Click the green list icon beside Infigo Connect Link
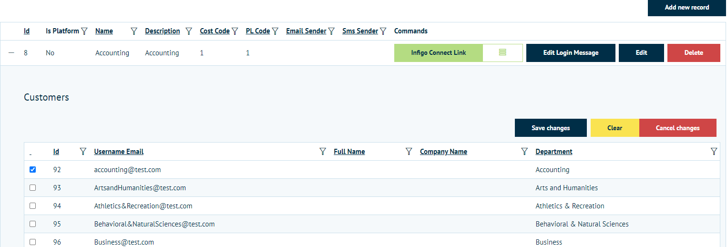The image size is (727, 247). coord(502,53)
